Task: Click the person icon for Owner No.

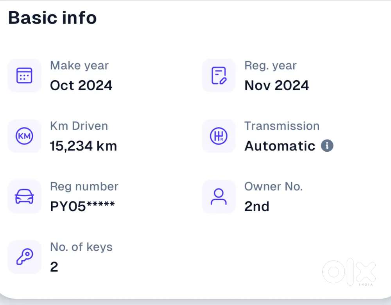Action: (x=219, y=197)
